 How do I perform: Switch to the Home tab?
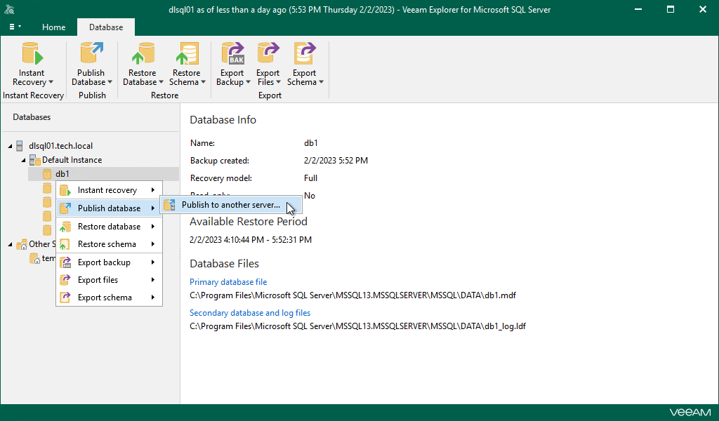click(53, 27)
